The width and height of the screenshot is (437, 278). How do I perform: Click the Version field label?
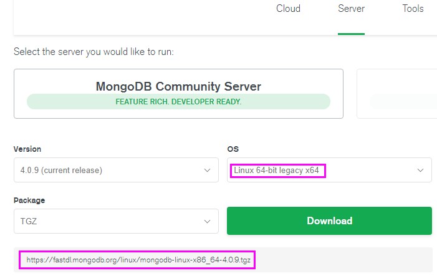click(x=27, y=149)
